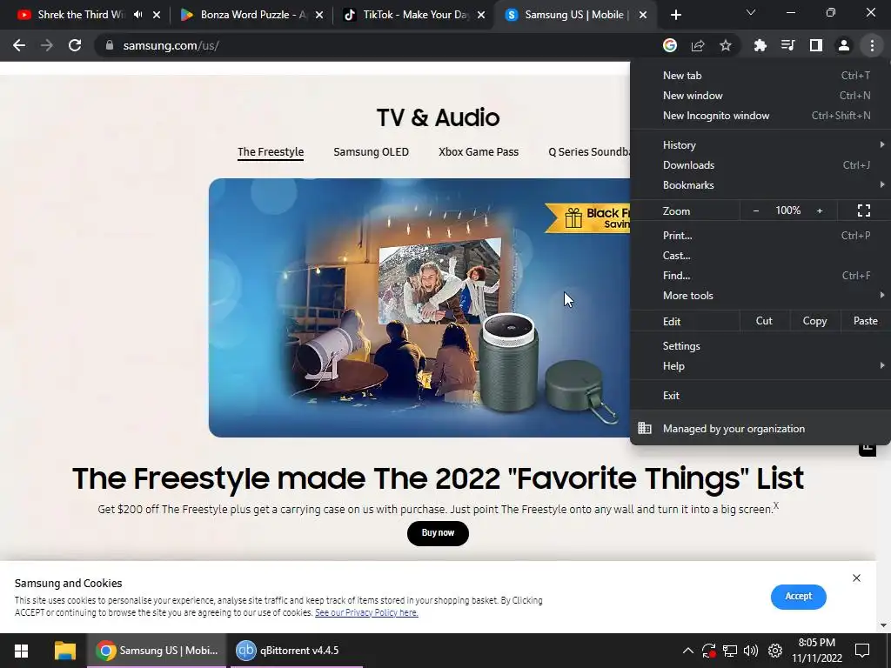This screenshot has width=891, height=668.
Task: Open the Extensions puzzle icon
Action: 760,45
